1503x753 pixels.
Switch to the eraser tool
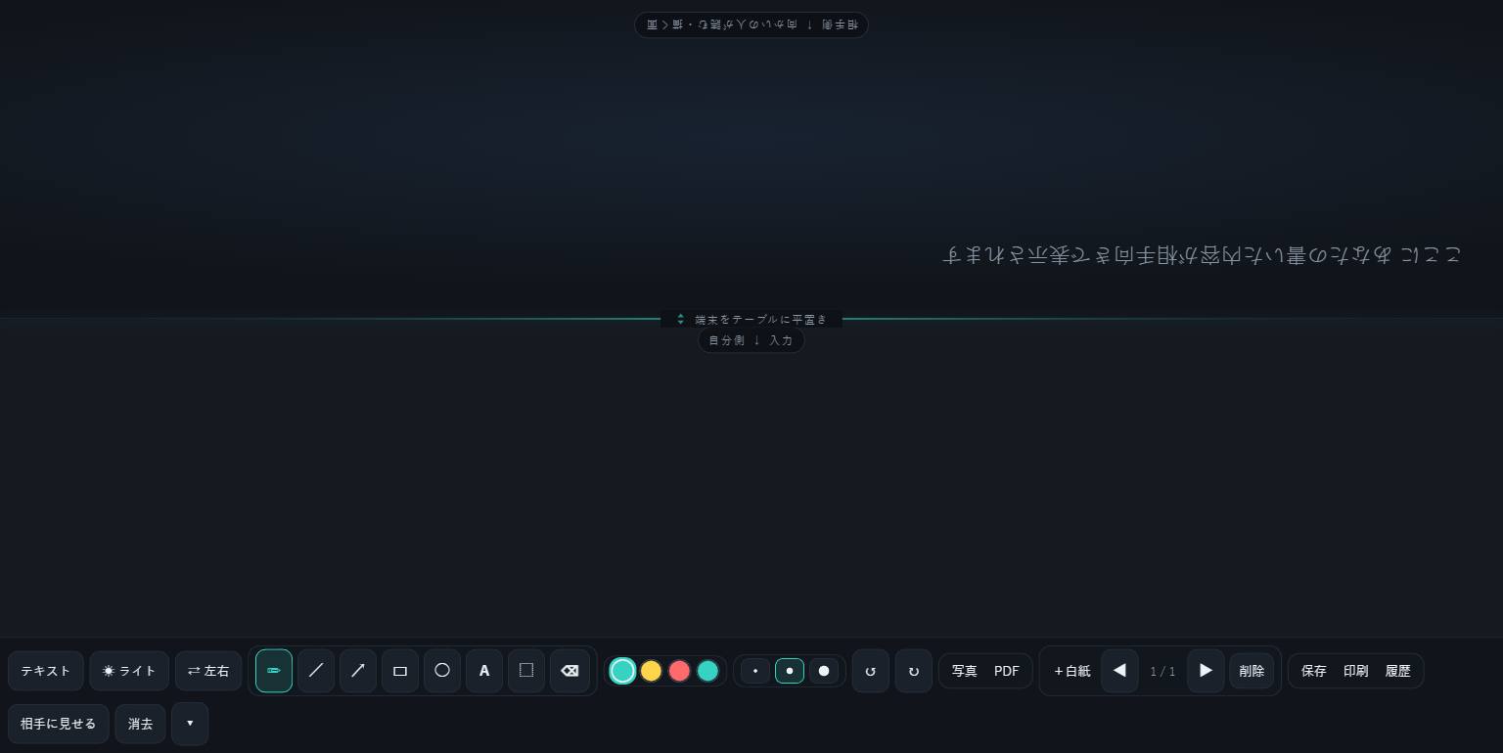[569, 671]
